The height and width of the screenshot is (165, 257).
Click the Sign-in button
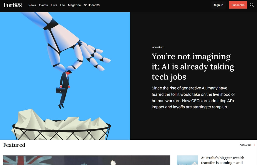click(219, 5)
